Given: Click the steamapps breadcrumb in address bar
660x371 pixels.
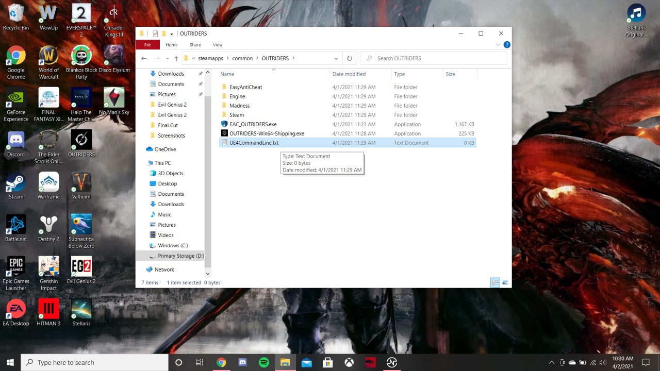Looking at the screenshot, I should (x=210, y=58).
